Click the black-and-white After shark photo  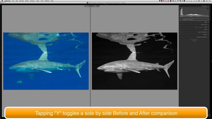coord(134,61)
